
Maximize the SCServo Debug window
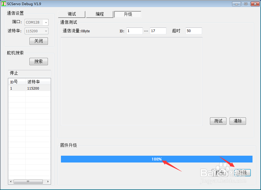(246, 4)
